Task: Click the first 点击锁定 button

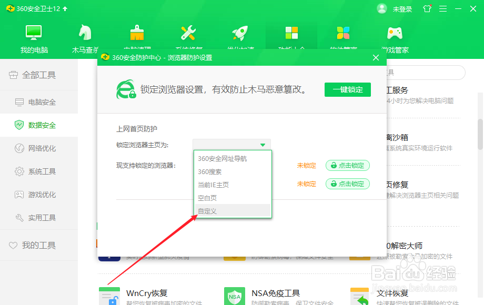Action: 348,166
